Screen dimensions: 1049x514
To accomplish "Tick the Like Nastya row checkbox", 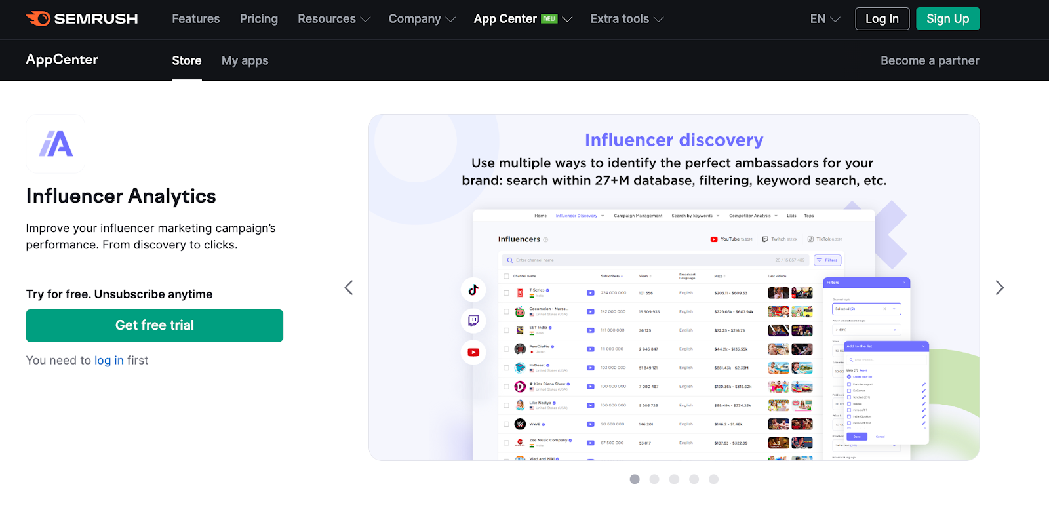I will coord(506,405).
